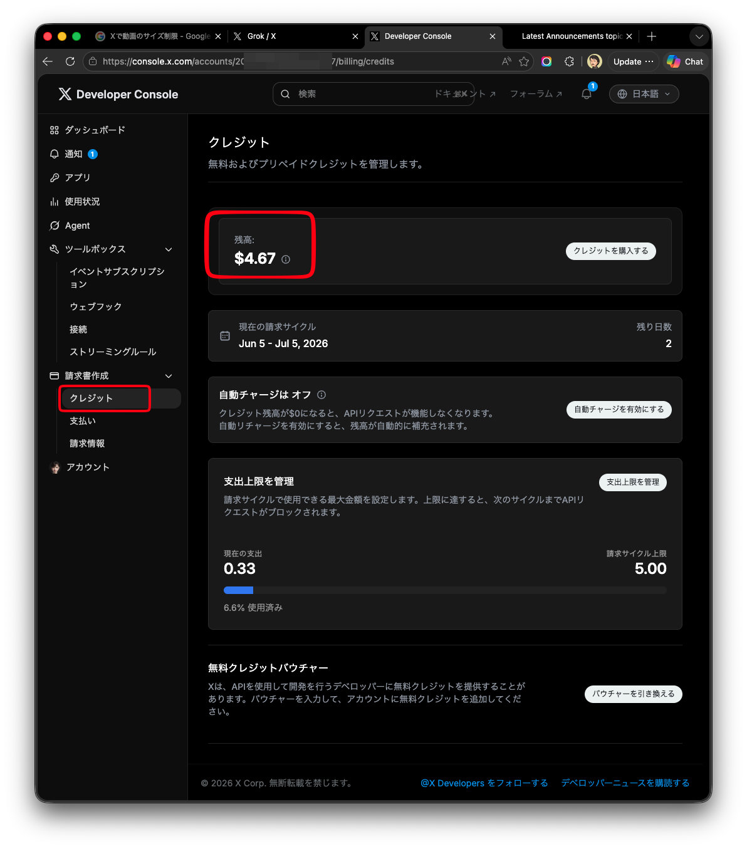This screenshot has width=747, height=849.
Task: Open notifications bell in header
Action: tap(587, 94)
